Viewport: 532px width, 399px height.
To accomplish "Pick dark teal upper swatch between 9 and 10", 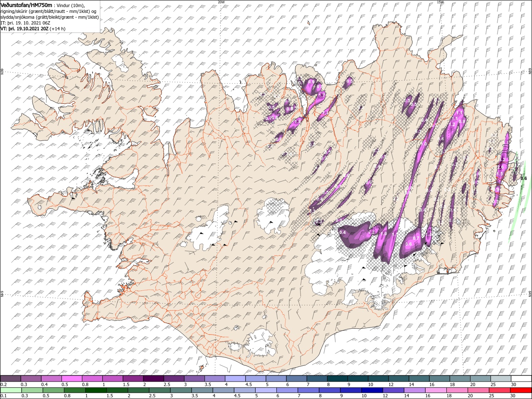I will [357, 379].
